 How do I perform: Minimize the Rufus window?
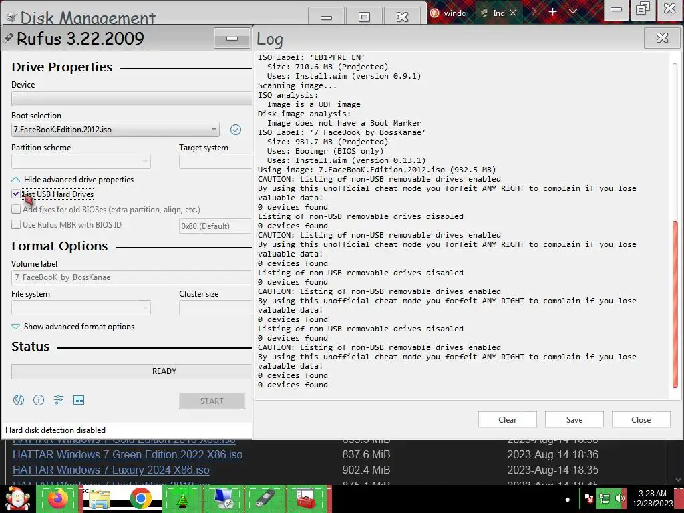click(x=232, y=38)
